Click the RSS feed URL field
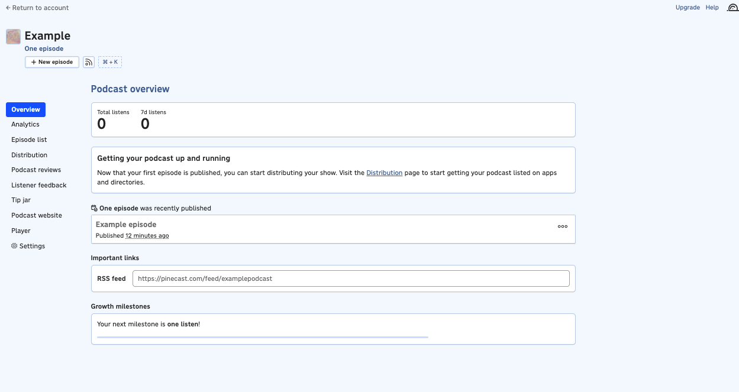 pos(350,278)
